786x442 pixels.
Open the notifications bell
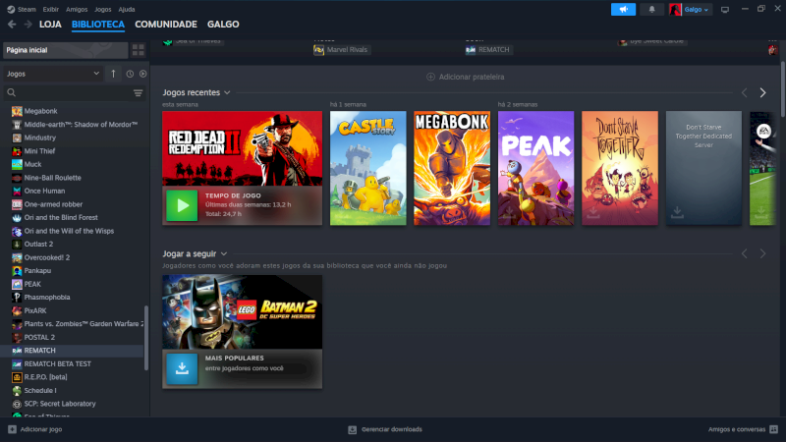click(652, 9)
